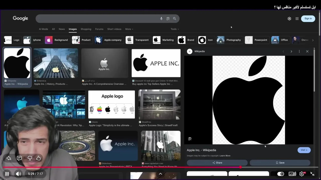Select the Images tab
Image resolution: width=321 pixels, height=180 pixels.
pos(73,29)
